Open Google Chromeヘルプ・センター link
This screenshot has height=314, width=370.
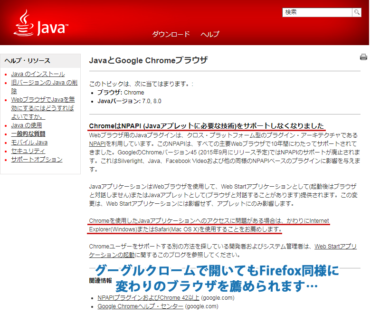141,306
